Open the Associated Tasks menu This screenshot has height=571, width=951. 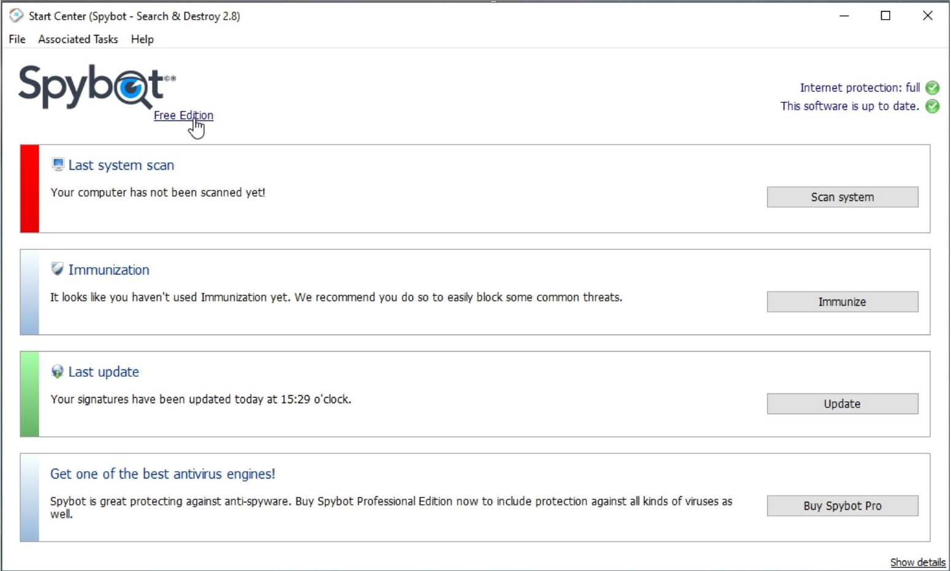78,39
